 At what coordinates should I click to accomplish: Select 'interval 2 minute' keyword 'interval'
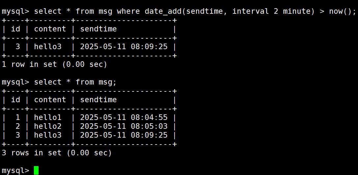(250, 11)
